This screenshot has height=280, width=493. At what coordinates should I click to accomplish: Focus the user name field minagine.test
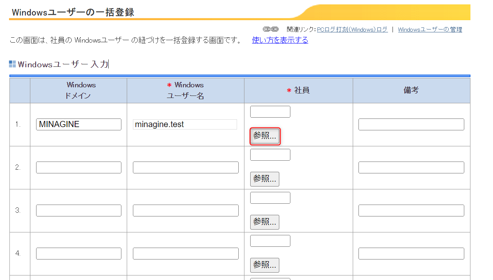(x=185, y=124)
